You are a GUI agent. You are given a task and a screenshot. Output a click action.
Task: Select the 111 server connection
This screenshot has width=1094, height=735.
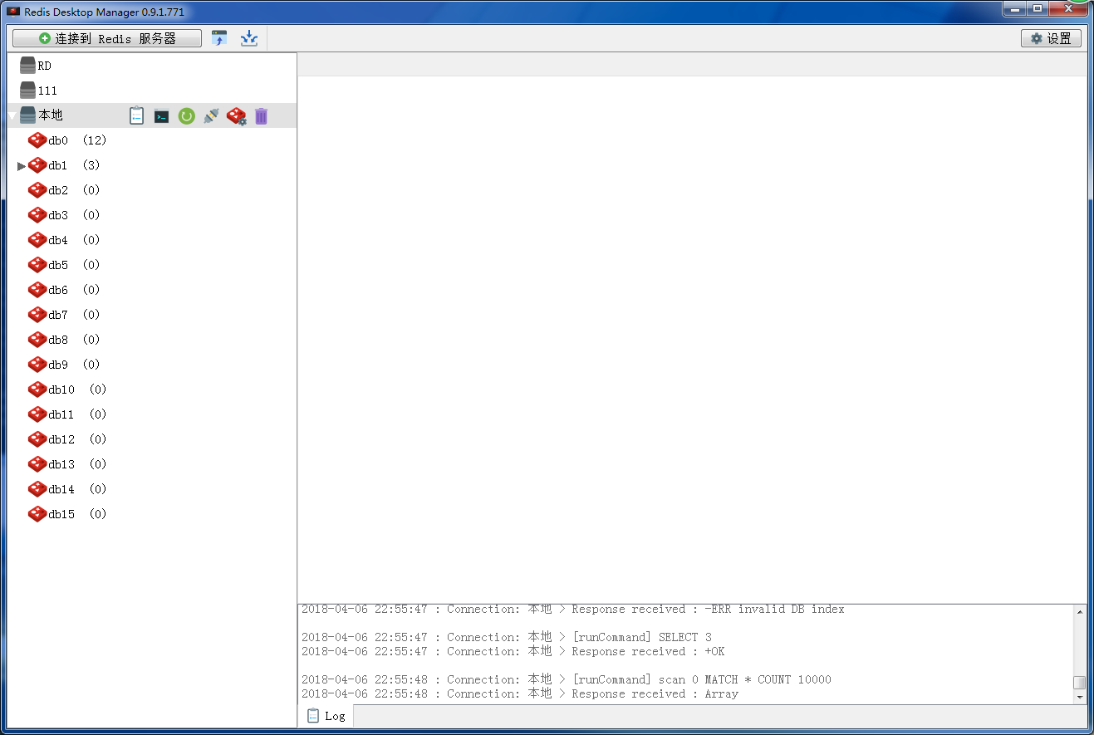pyautogui.click(x=38, y=91)
